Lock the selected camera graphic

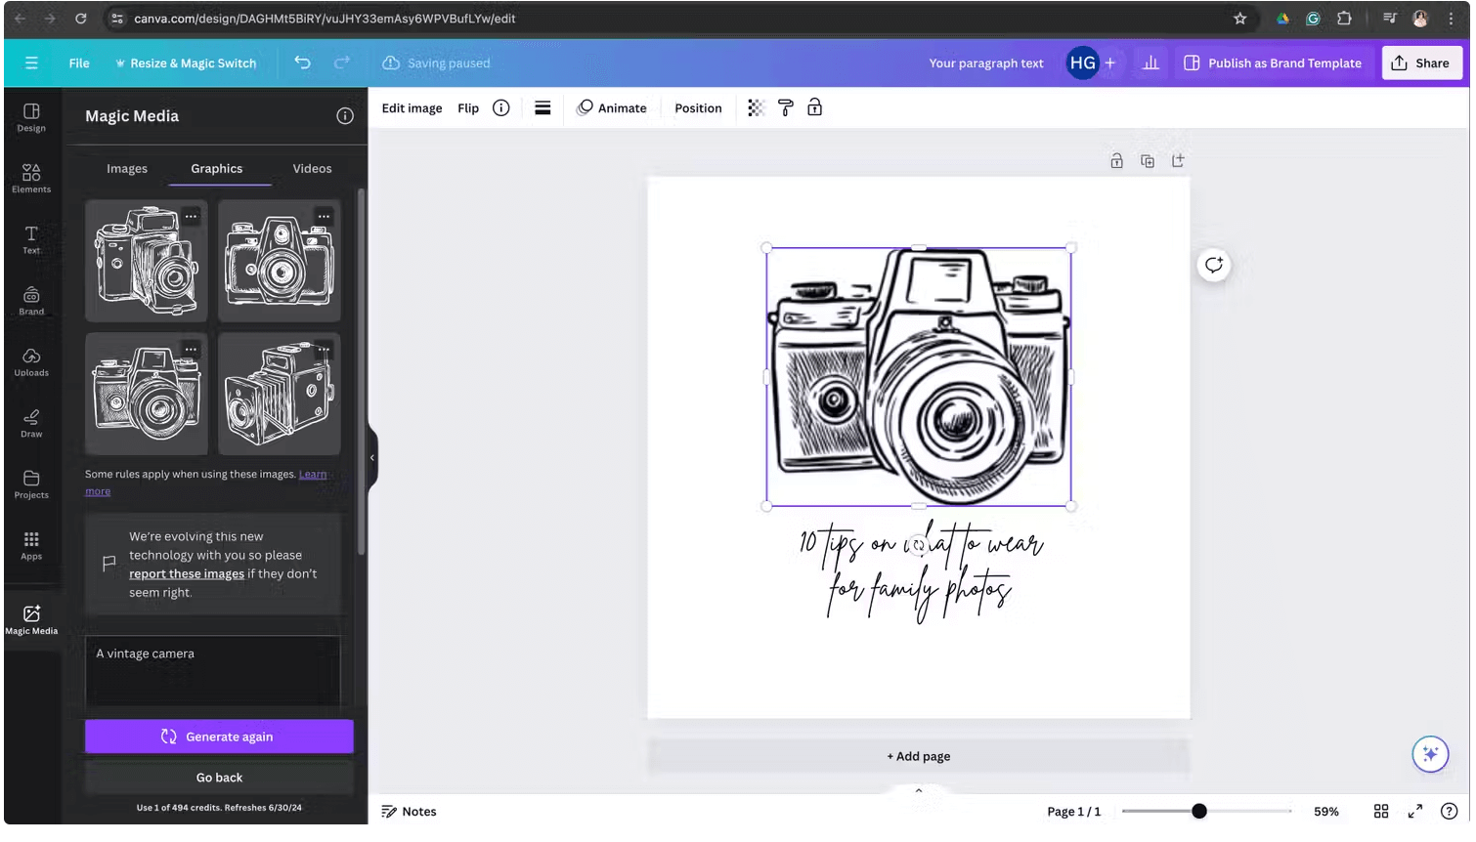tap(814, 107)
